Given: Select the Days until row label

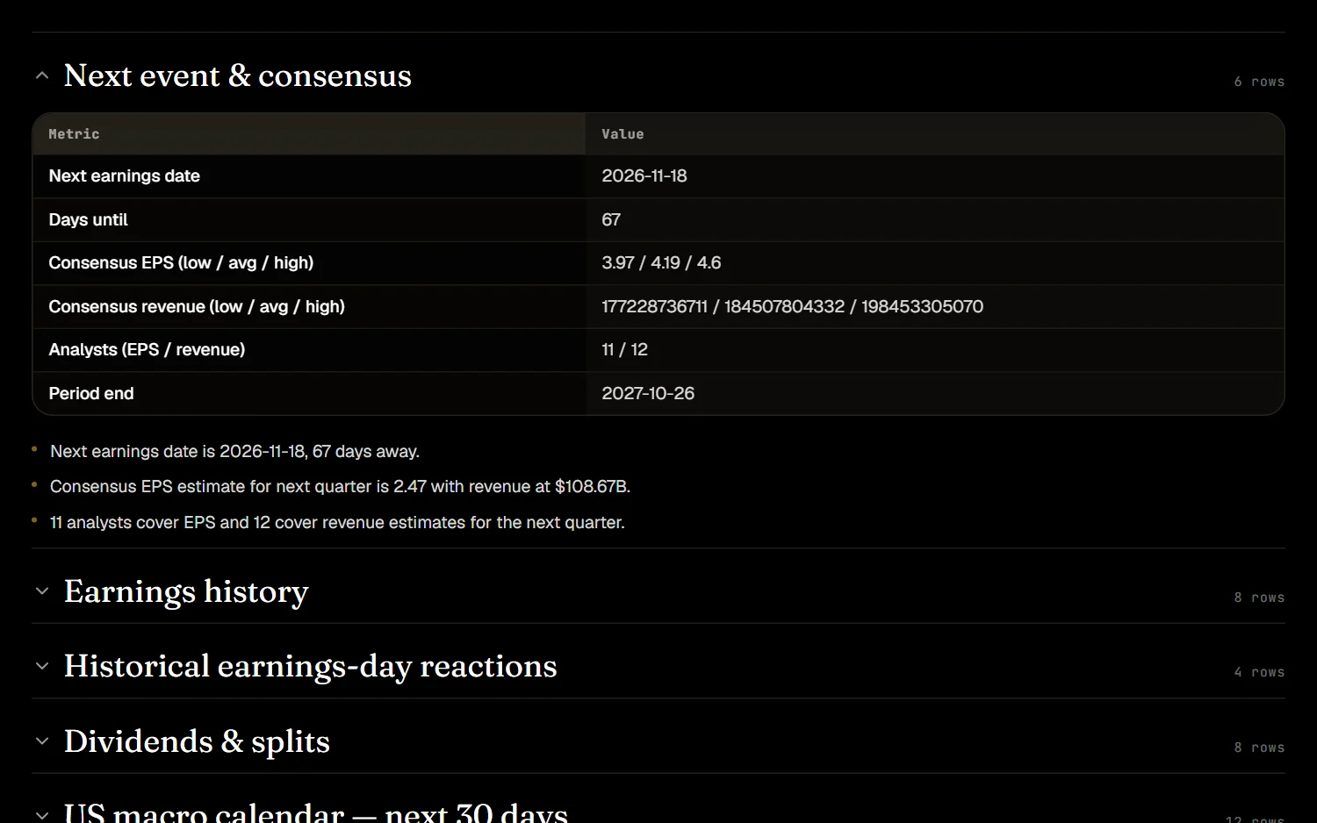Looking at the screenshot, I should pos(88,220).
